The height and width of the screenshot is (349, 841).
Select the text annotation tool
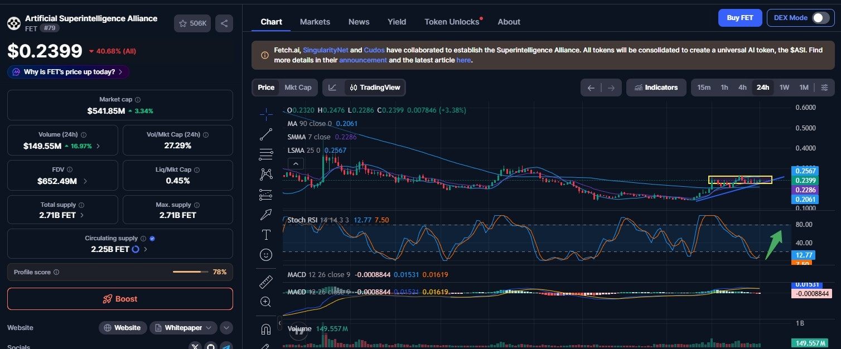tap(266, 235)
